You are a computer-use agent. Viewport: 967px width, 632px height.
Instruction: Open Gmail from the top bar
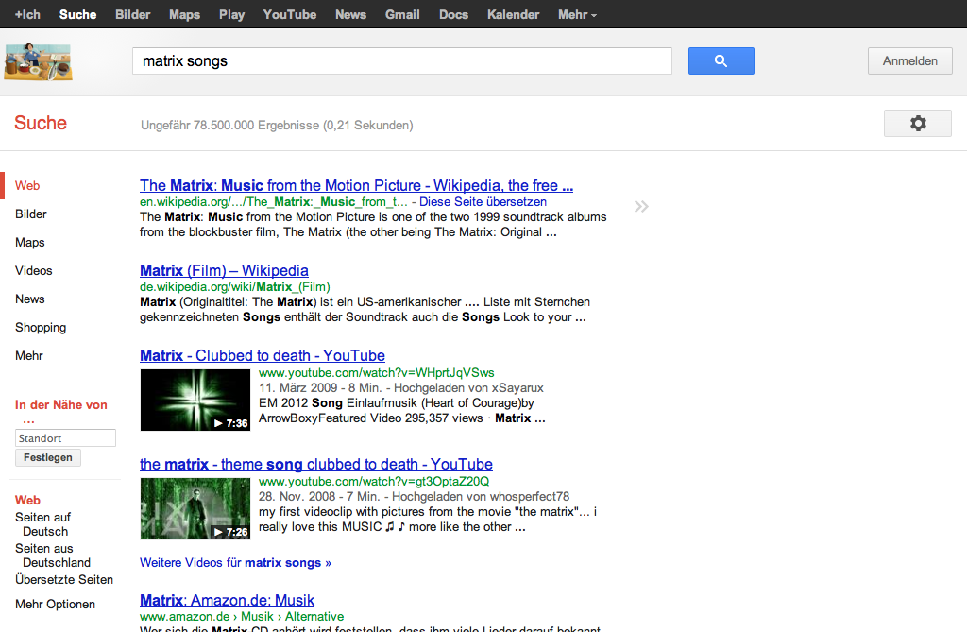tap(402, 14)
